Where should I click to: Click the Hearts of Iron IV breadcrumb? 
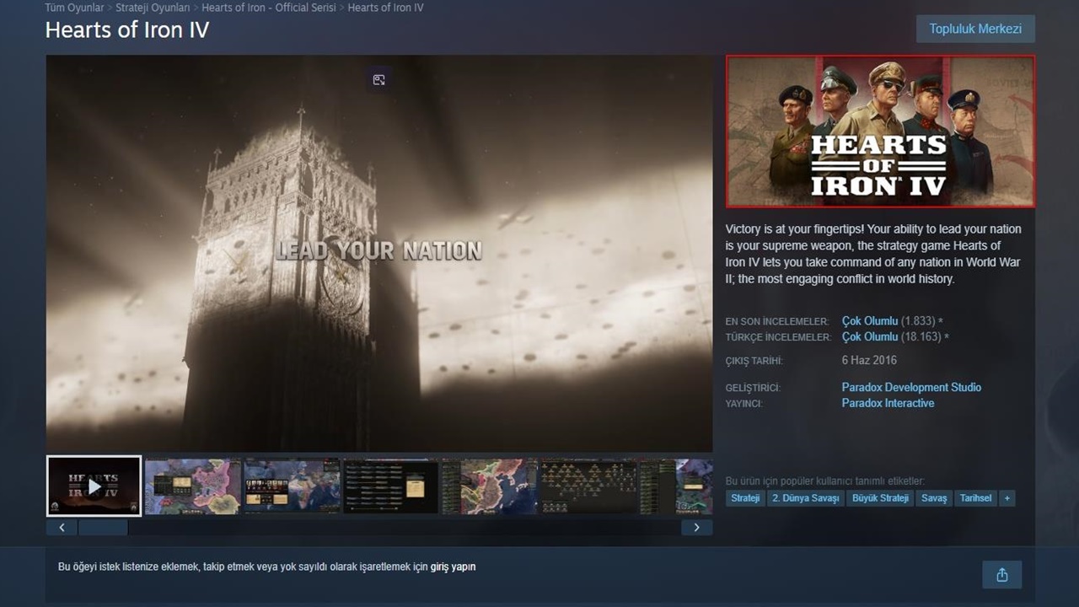click(385, 8)
